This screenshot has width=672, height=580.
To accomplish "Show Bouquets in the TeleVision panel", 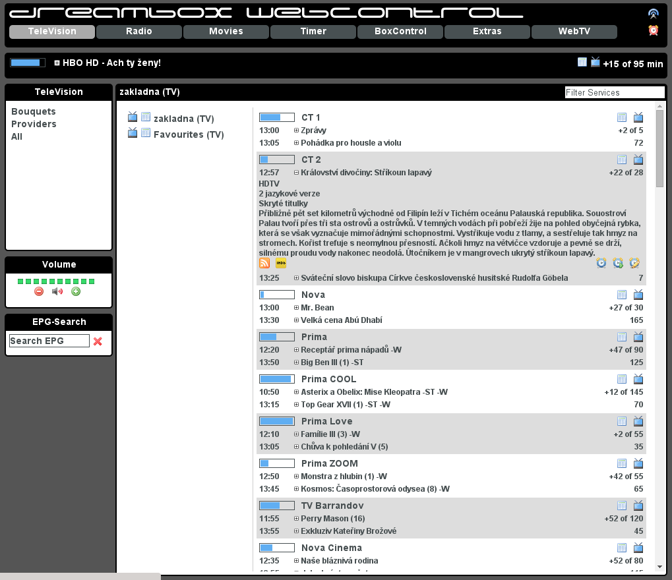I will click(x=34, y=111).
